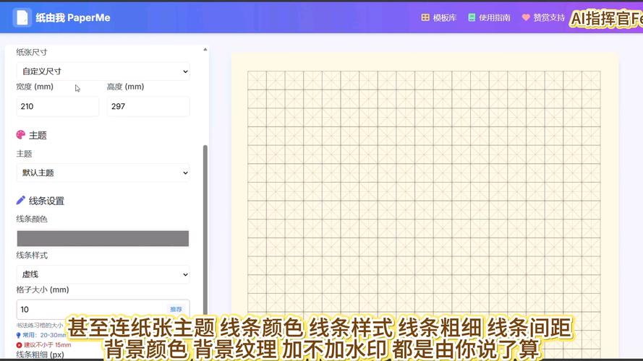This screenshot has height=361, width=643.
Task: Expand the 主题 dropdown showing 默认主题
Action: 103,173
